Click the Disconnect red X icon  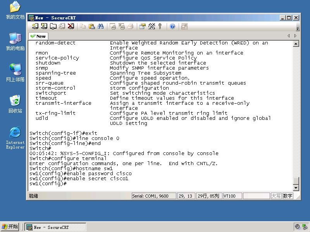tap(71, 26)
